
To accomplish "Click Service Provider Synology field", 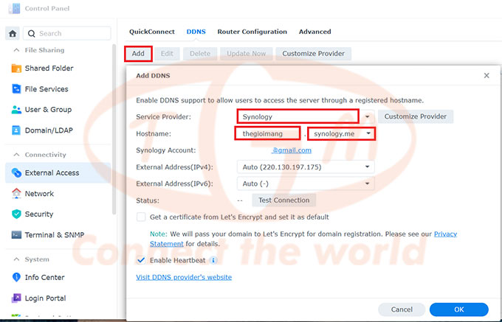I will 298,116.
